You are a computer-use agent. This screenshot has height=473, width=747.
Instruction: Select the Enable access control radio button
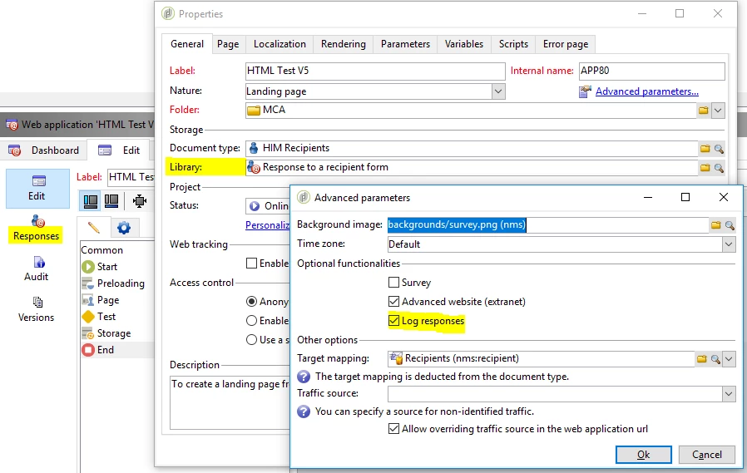251,321
